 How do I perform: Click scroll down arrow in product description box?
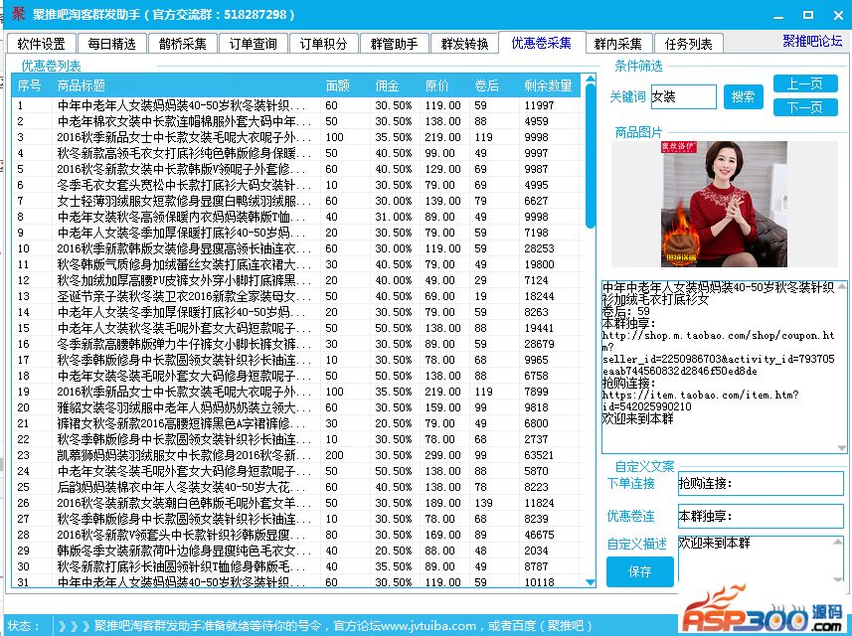842,448
